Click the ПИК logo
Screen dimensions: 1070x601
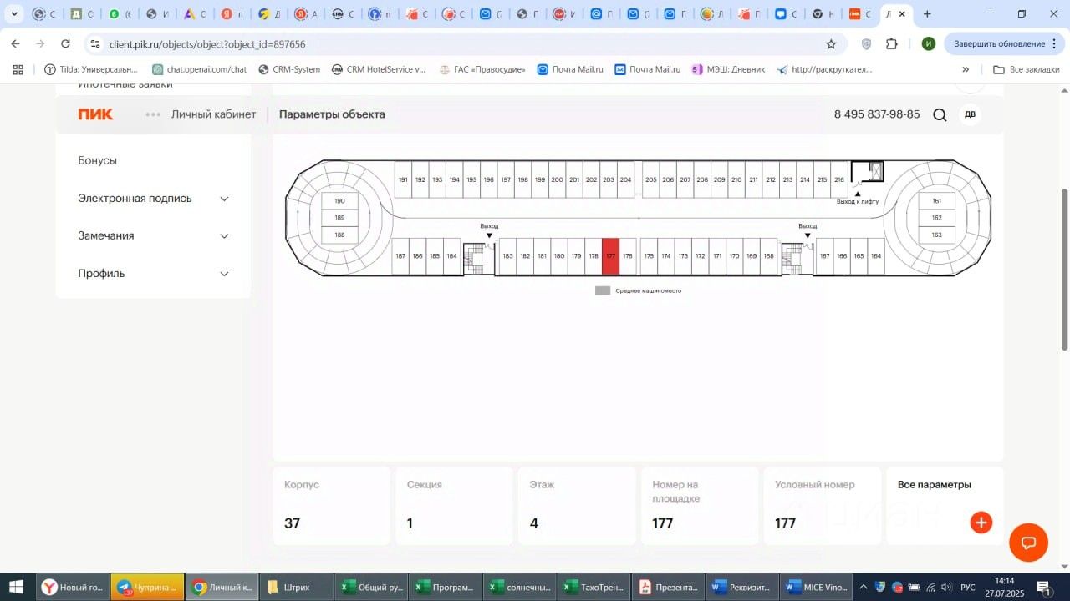[95, 114]
